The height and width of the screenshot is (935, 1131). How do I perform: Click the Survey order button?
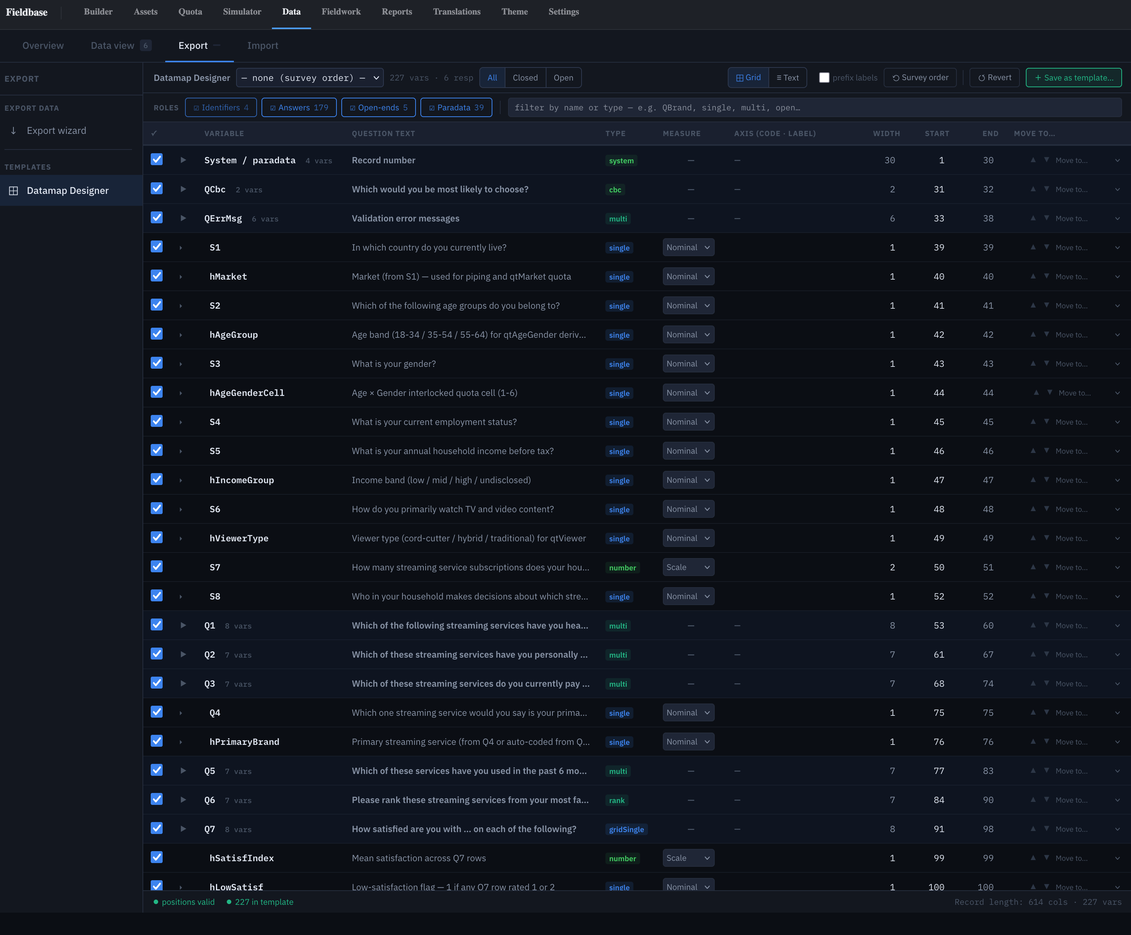[x=920, y=78]
